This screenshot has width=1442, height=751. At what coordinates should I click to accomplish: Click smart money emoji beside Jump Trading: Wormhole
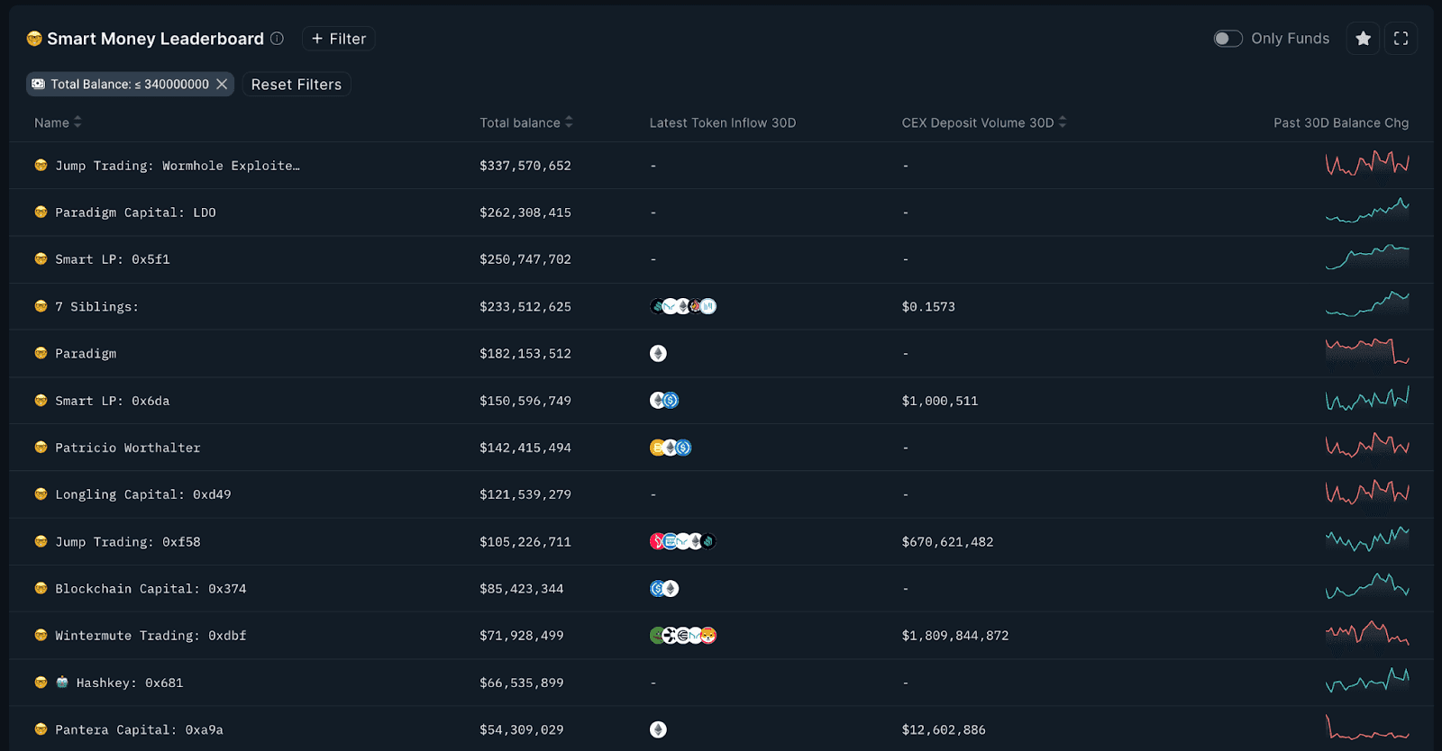coord(41,166)
